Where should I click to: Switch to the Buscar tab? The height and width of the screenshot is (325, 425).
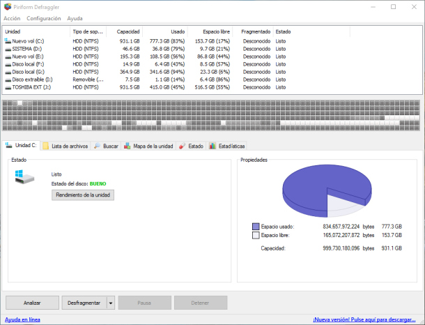pos(106,146)
